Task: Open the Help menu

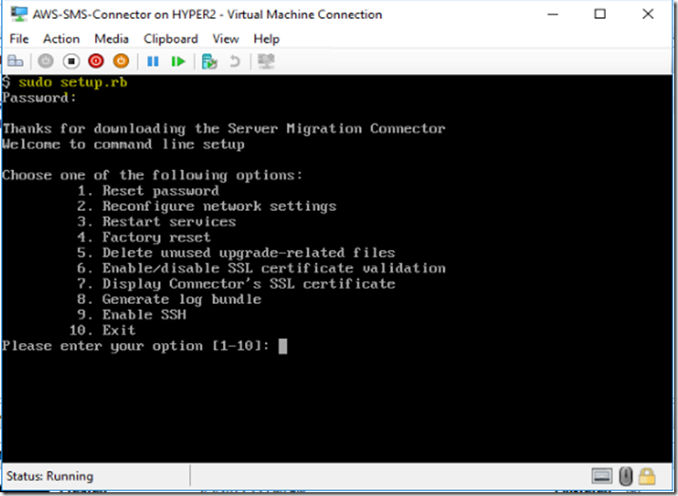Action: 266,39
